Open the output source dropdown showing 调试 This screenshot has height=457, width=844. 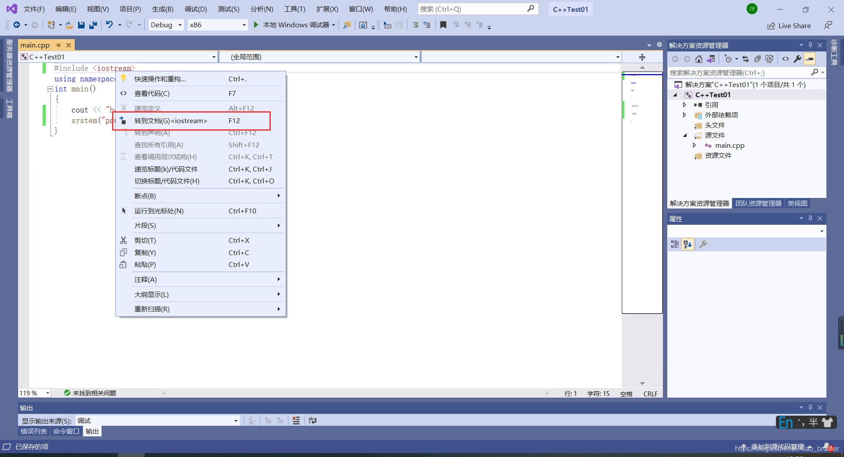pyautogui.click(x=157, y=420)
